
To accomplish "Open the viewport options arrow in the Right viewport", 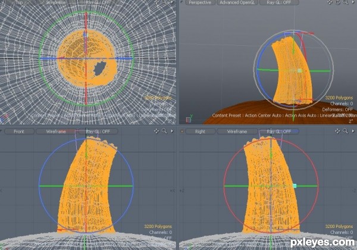I will click(353, 131).
